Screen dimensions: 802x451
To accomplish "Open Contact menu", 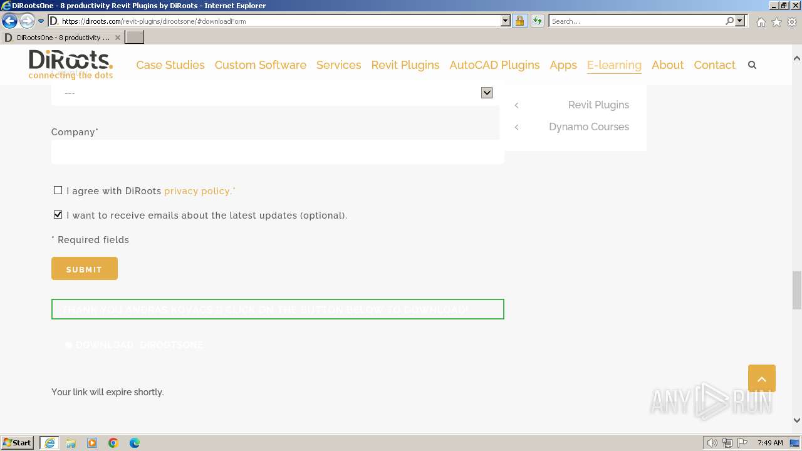I will click(714, 65).
